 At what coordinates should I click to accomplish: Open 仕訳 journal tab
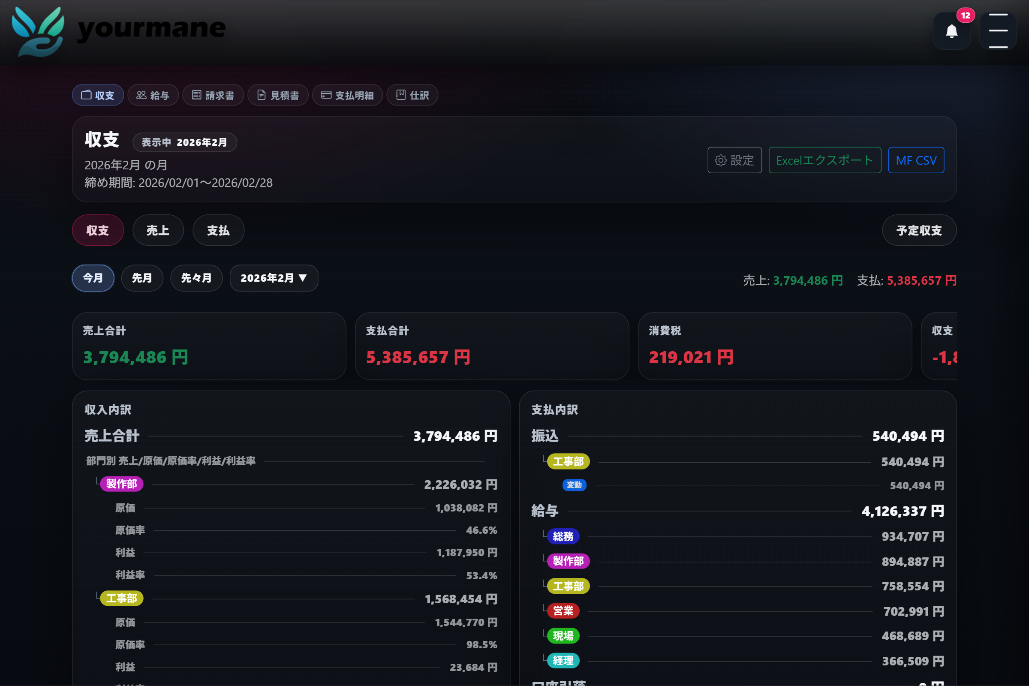pyautogui.click(x=412, y=95)
